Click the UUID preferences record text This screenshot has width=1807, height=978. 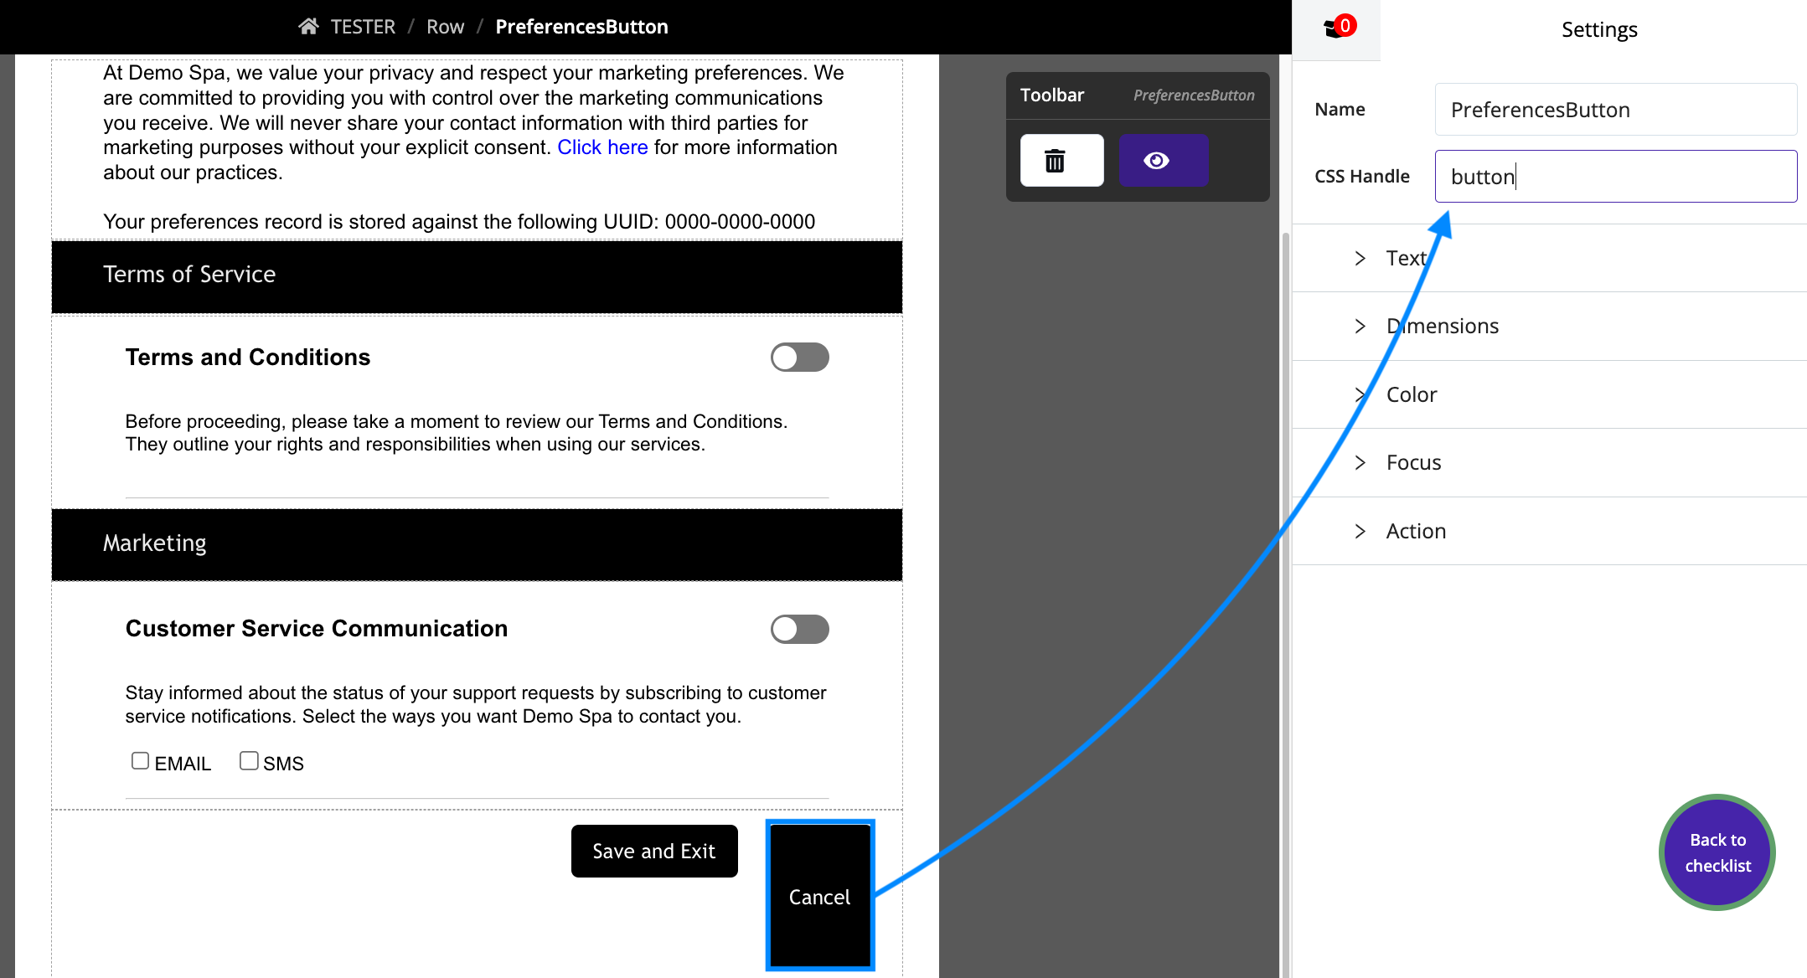pos(459,222)
